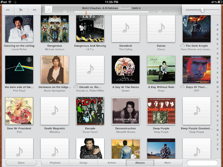Image resolution: width=223 pixels, height=167 pixels.
Task: Jump to letter P in index
Action: [x=217, y=96]
